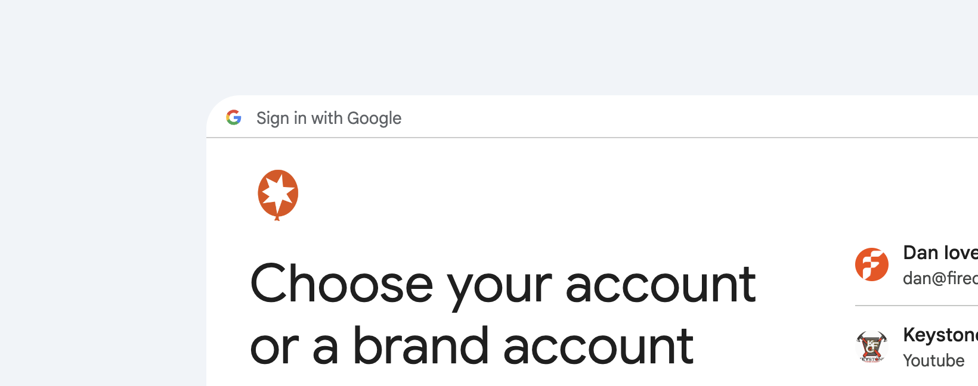Choose the Dan love account name
This screenshot has width=978, height=386.
point(940,253)
